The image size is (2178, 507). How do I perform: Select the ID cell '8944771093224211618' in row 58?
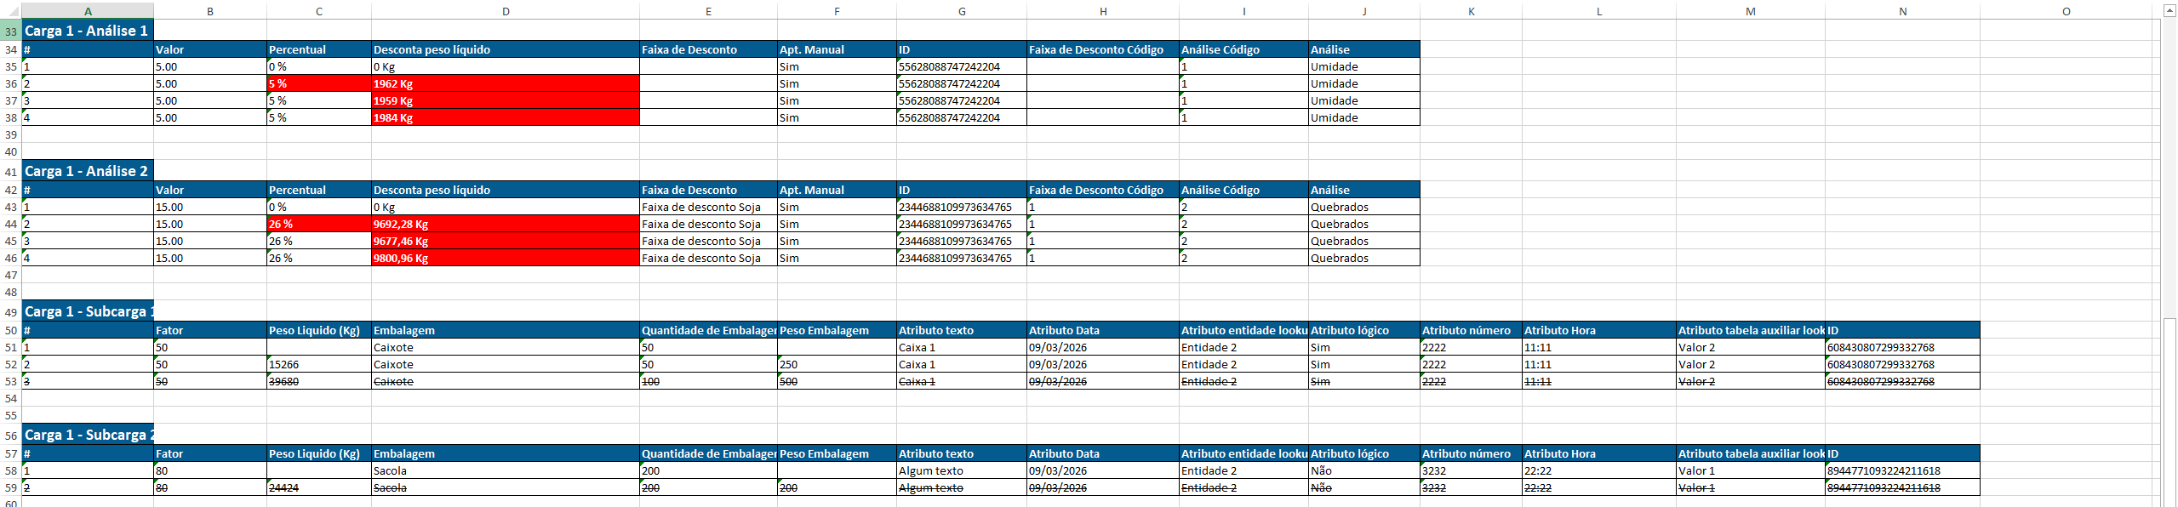1902,470
